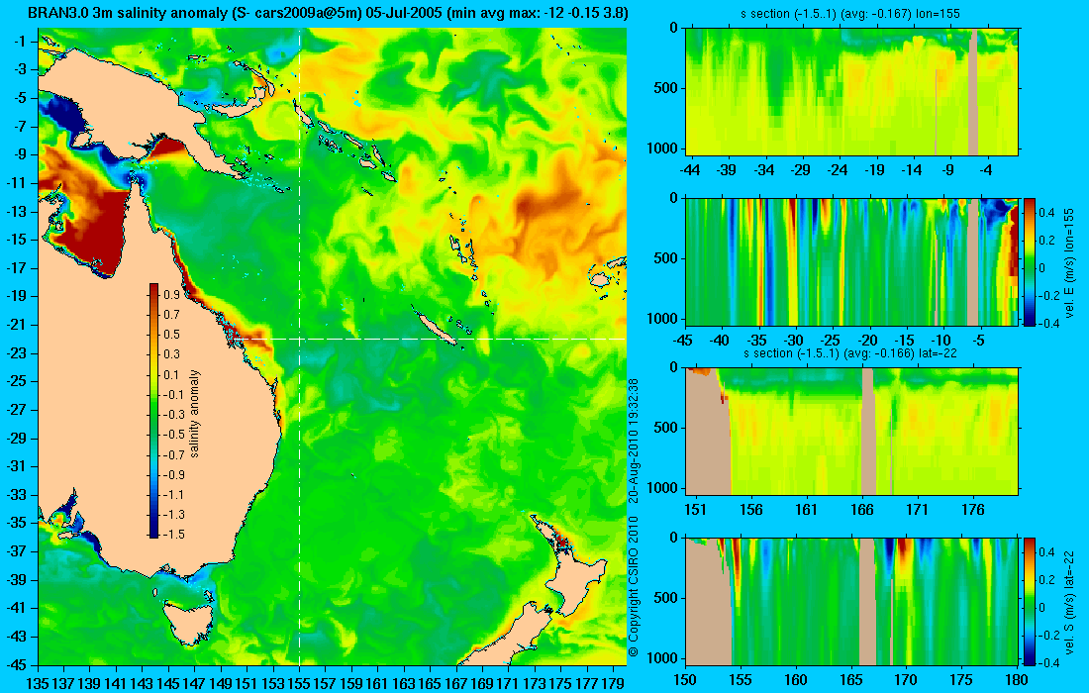Click the -0.9 tick on the salinity colorbar
The height and width of the screenshot is (693, 1089).
point(173,474)
